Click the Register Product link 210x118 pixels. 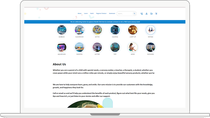pos(101,13)
